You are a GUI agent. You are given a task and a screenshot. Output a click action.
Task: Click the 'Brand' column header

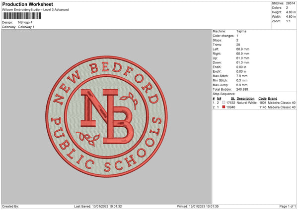coord(273,99)
